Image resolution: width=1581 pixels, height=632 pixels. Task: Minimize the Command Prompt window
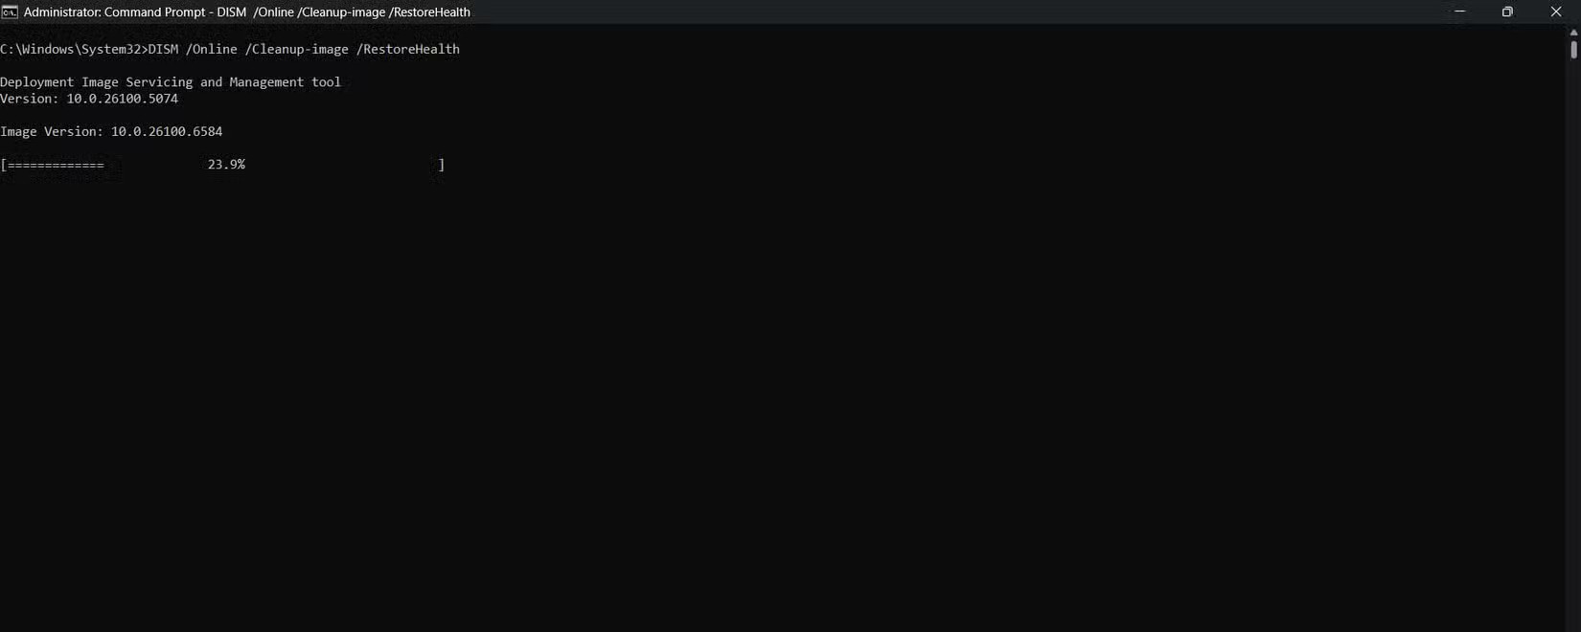[1460, 11]
